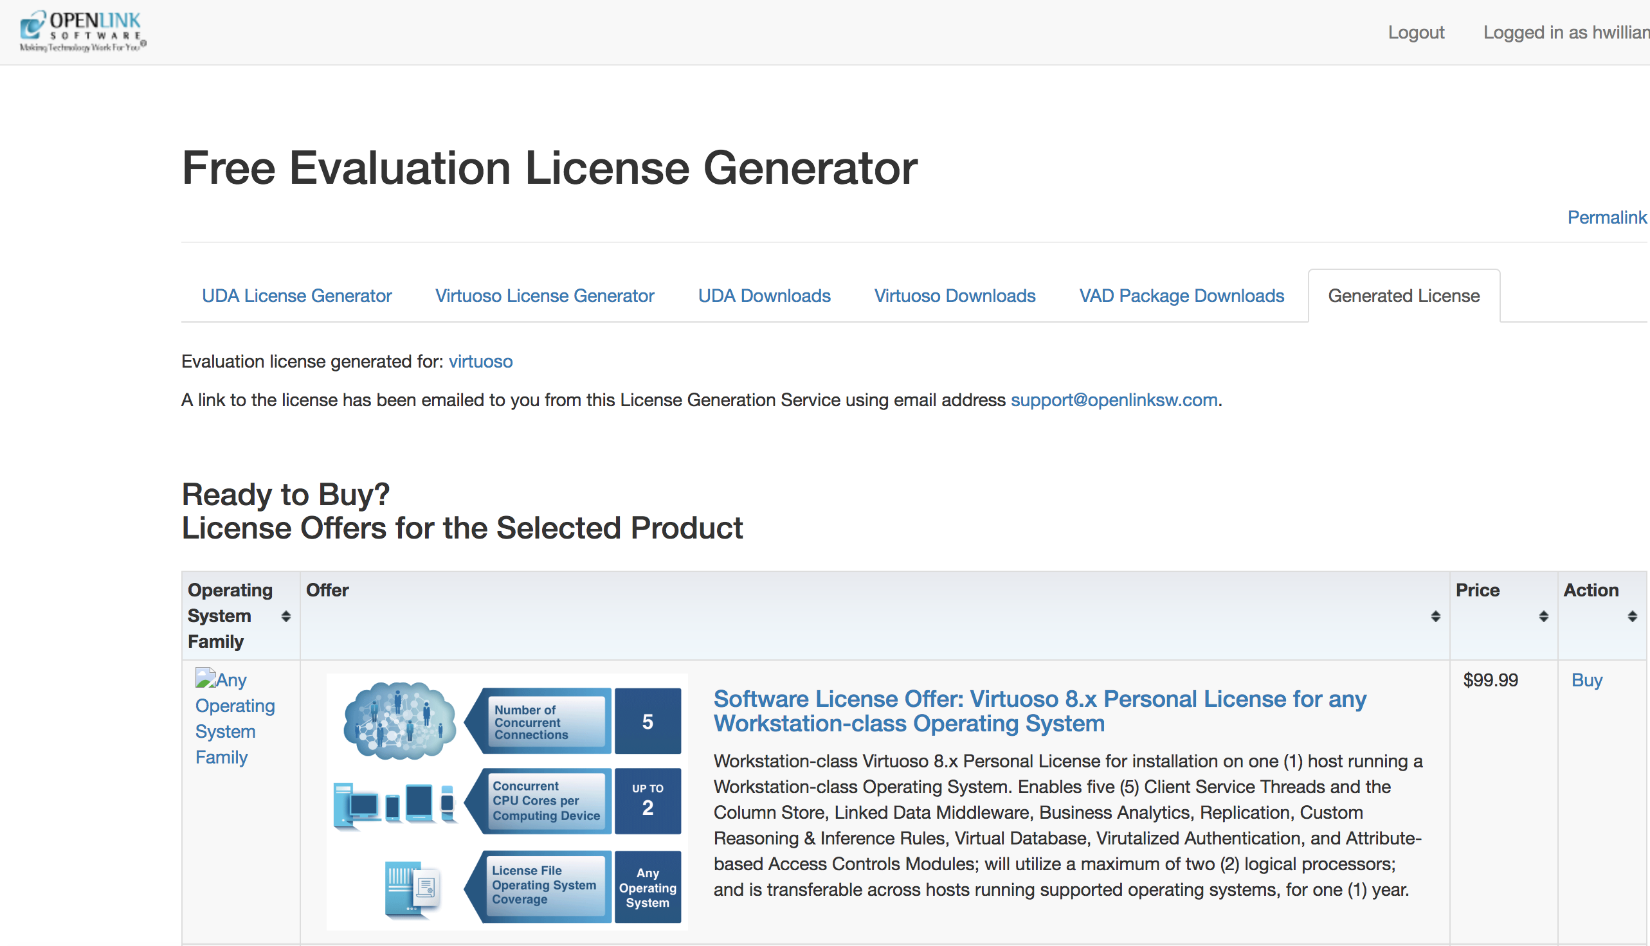Sort by Operating System Family arrows
This screenshot has width=1650, height=946.
tap(286, 616)
